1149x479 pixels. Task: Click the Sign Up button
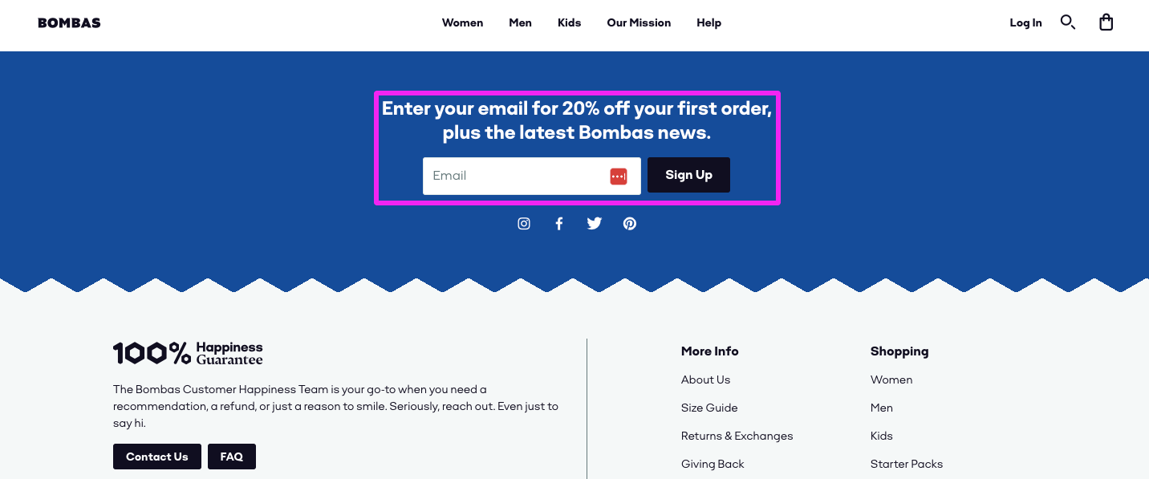[688, 174]
